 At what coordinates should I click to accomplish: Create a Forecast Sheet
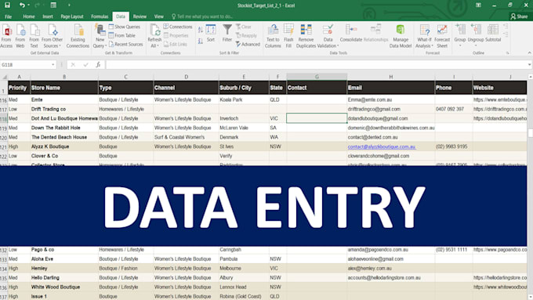tap(442, 37)
